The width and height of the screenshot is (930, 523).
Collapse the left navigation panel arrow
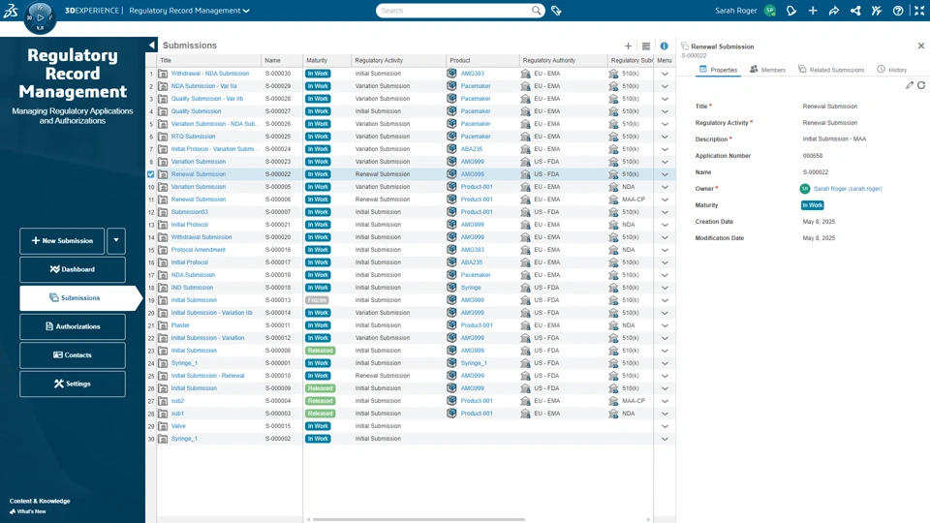(152, 46)
